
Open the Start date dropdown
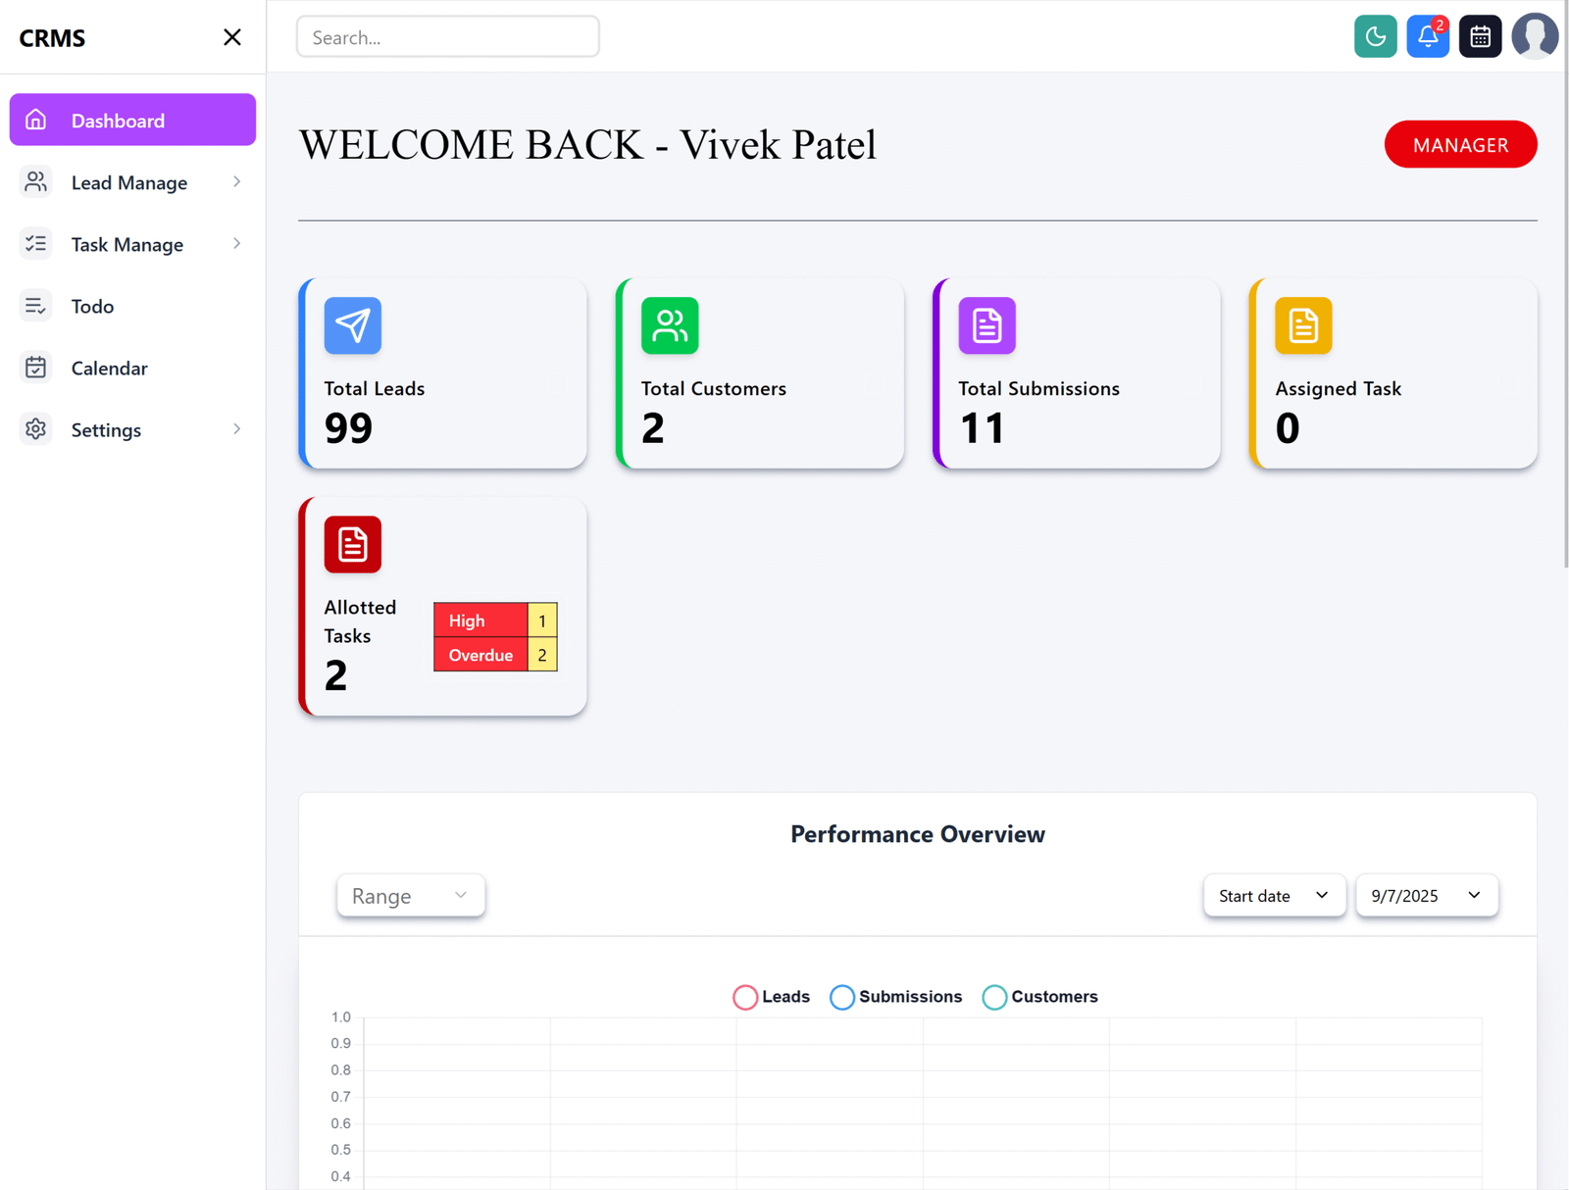click(1273, 896)
